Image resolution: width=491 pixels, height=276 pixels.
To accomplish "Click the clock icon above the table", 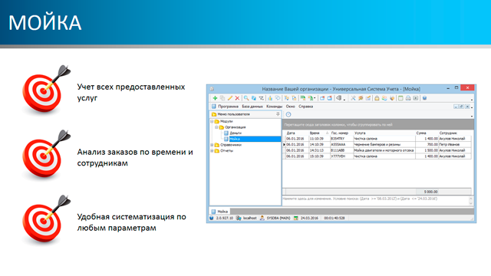I will tap(288, 114).
